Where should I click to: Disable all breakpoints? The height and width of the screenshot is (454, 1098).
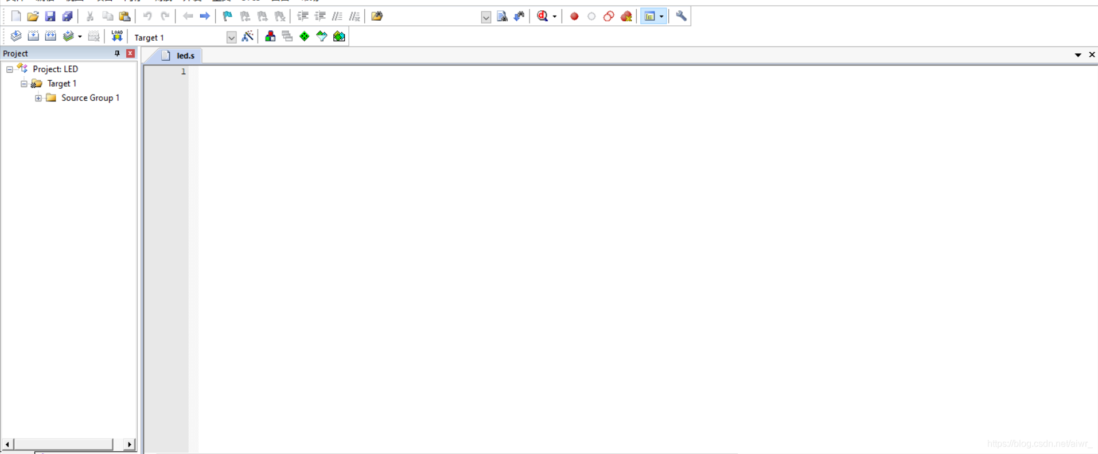click(x=609, y=16)
